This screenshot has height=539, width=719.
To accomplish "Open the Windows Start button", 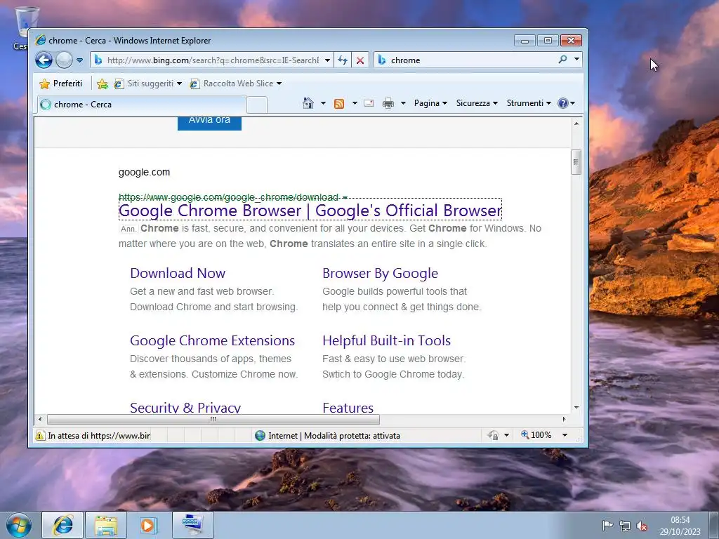I will 19,525.
